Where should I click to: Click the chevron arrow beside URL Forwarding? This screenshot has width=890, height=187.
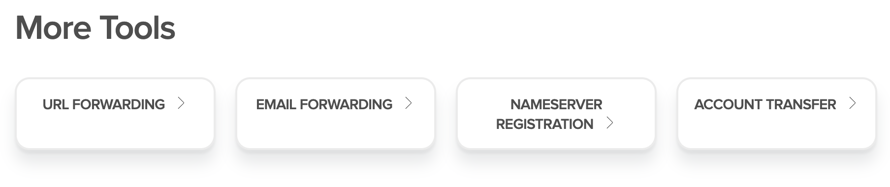[181, 103]
